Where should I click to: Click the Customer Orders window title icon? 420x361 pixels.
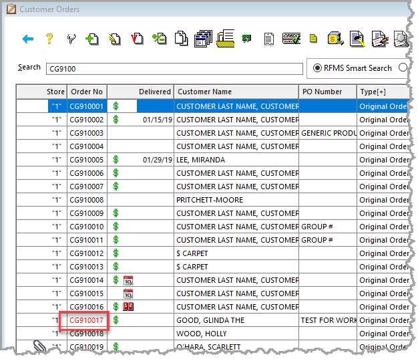tap(11, 9)
